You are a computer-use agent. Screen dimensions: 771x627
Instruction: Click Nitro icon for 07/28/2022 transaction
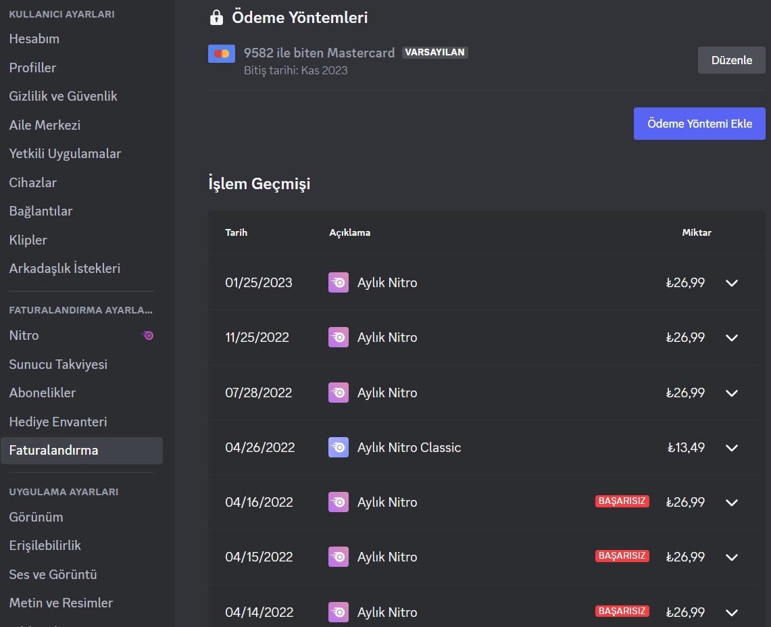point(339,393)
